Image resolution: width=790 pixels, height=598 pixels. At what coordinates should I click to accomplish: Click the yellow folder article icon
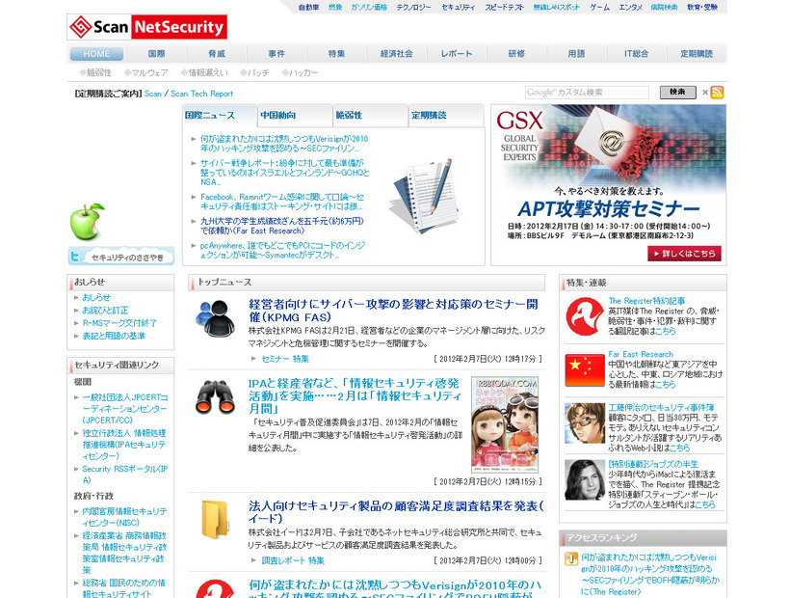point(215,520)
